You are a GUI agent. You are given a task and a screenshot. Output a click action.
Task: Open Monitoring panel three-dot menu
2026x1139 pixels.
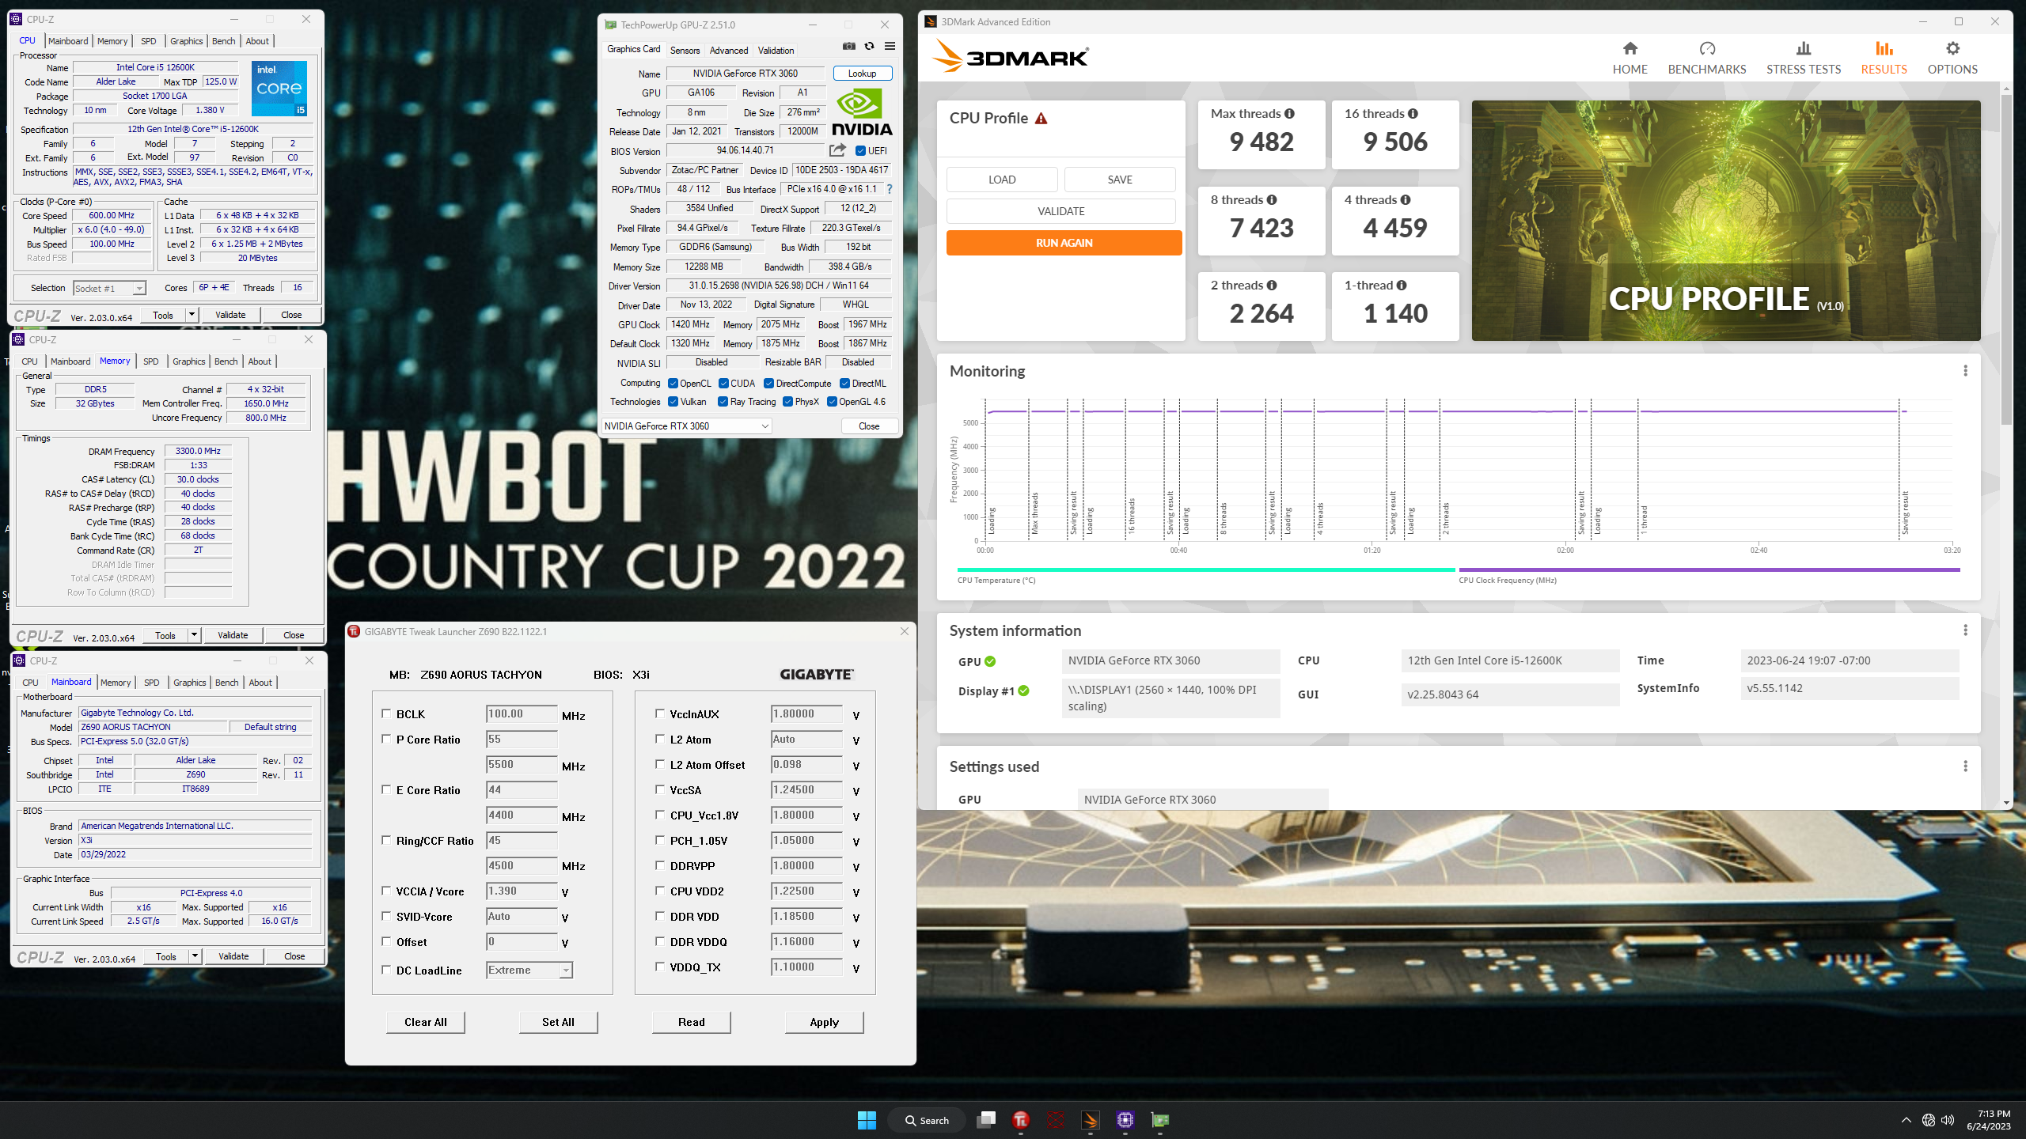pyautogui.click(x=1965, y=371)
